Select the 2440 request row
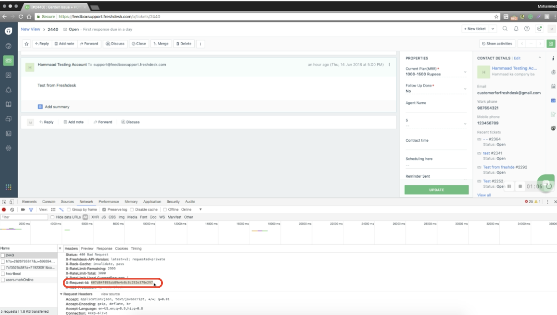557x315 pixels. pos(29,255)
